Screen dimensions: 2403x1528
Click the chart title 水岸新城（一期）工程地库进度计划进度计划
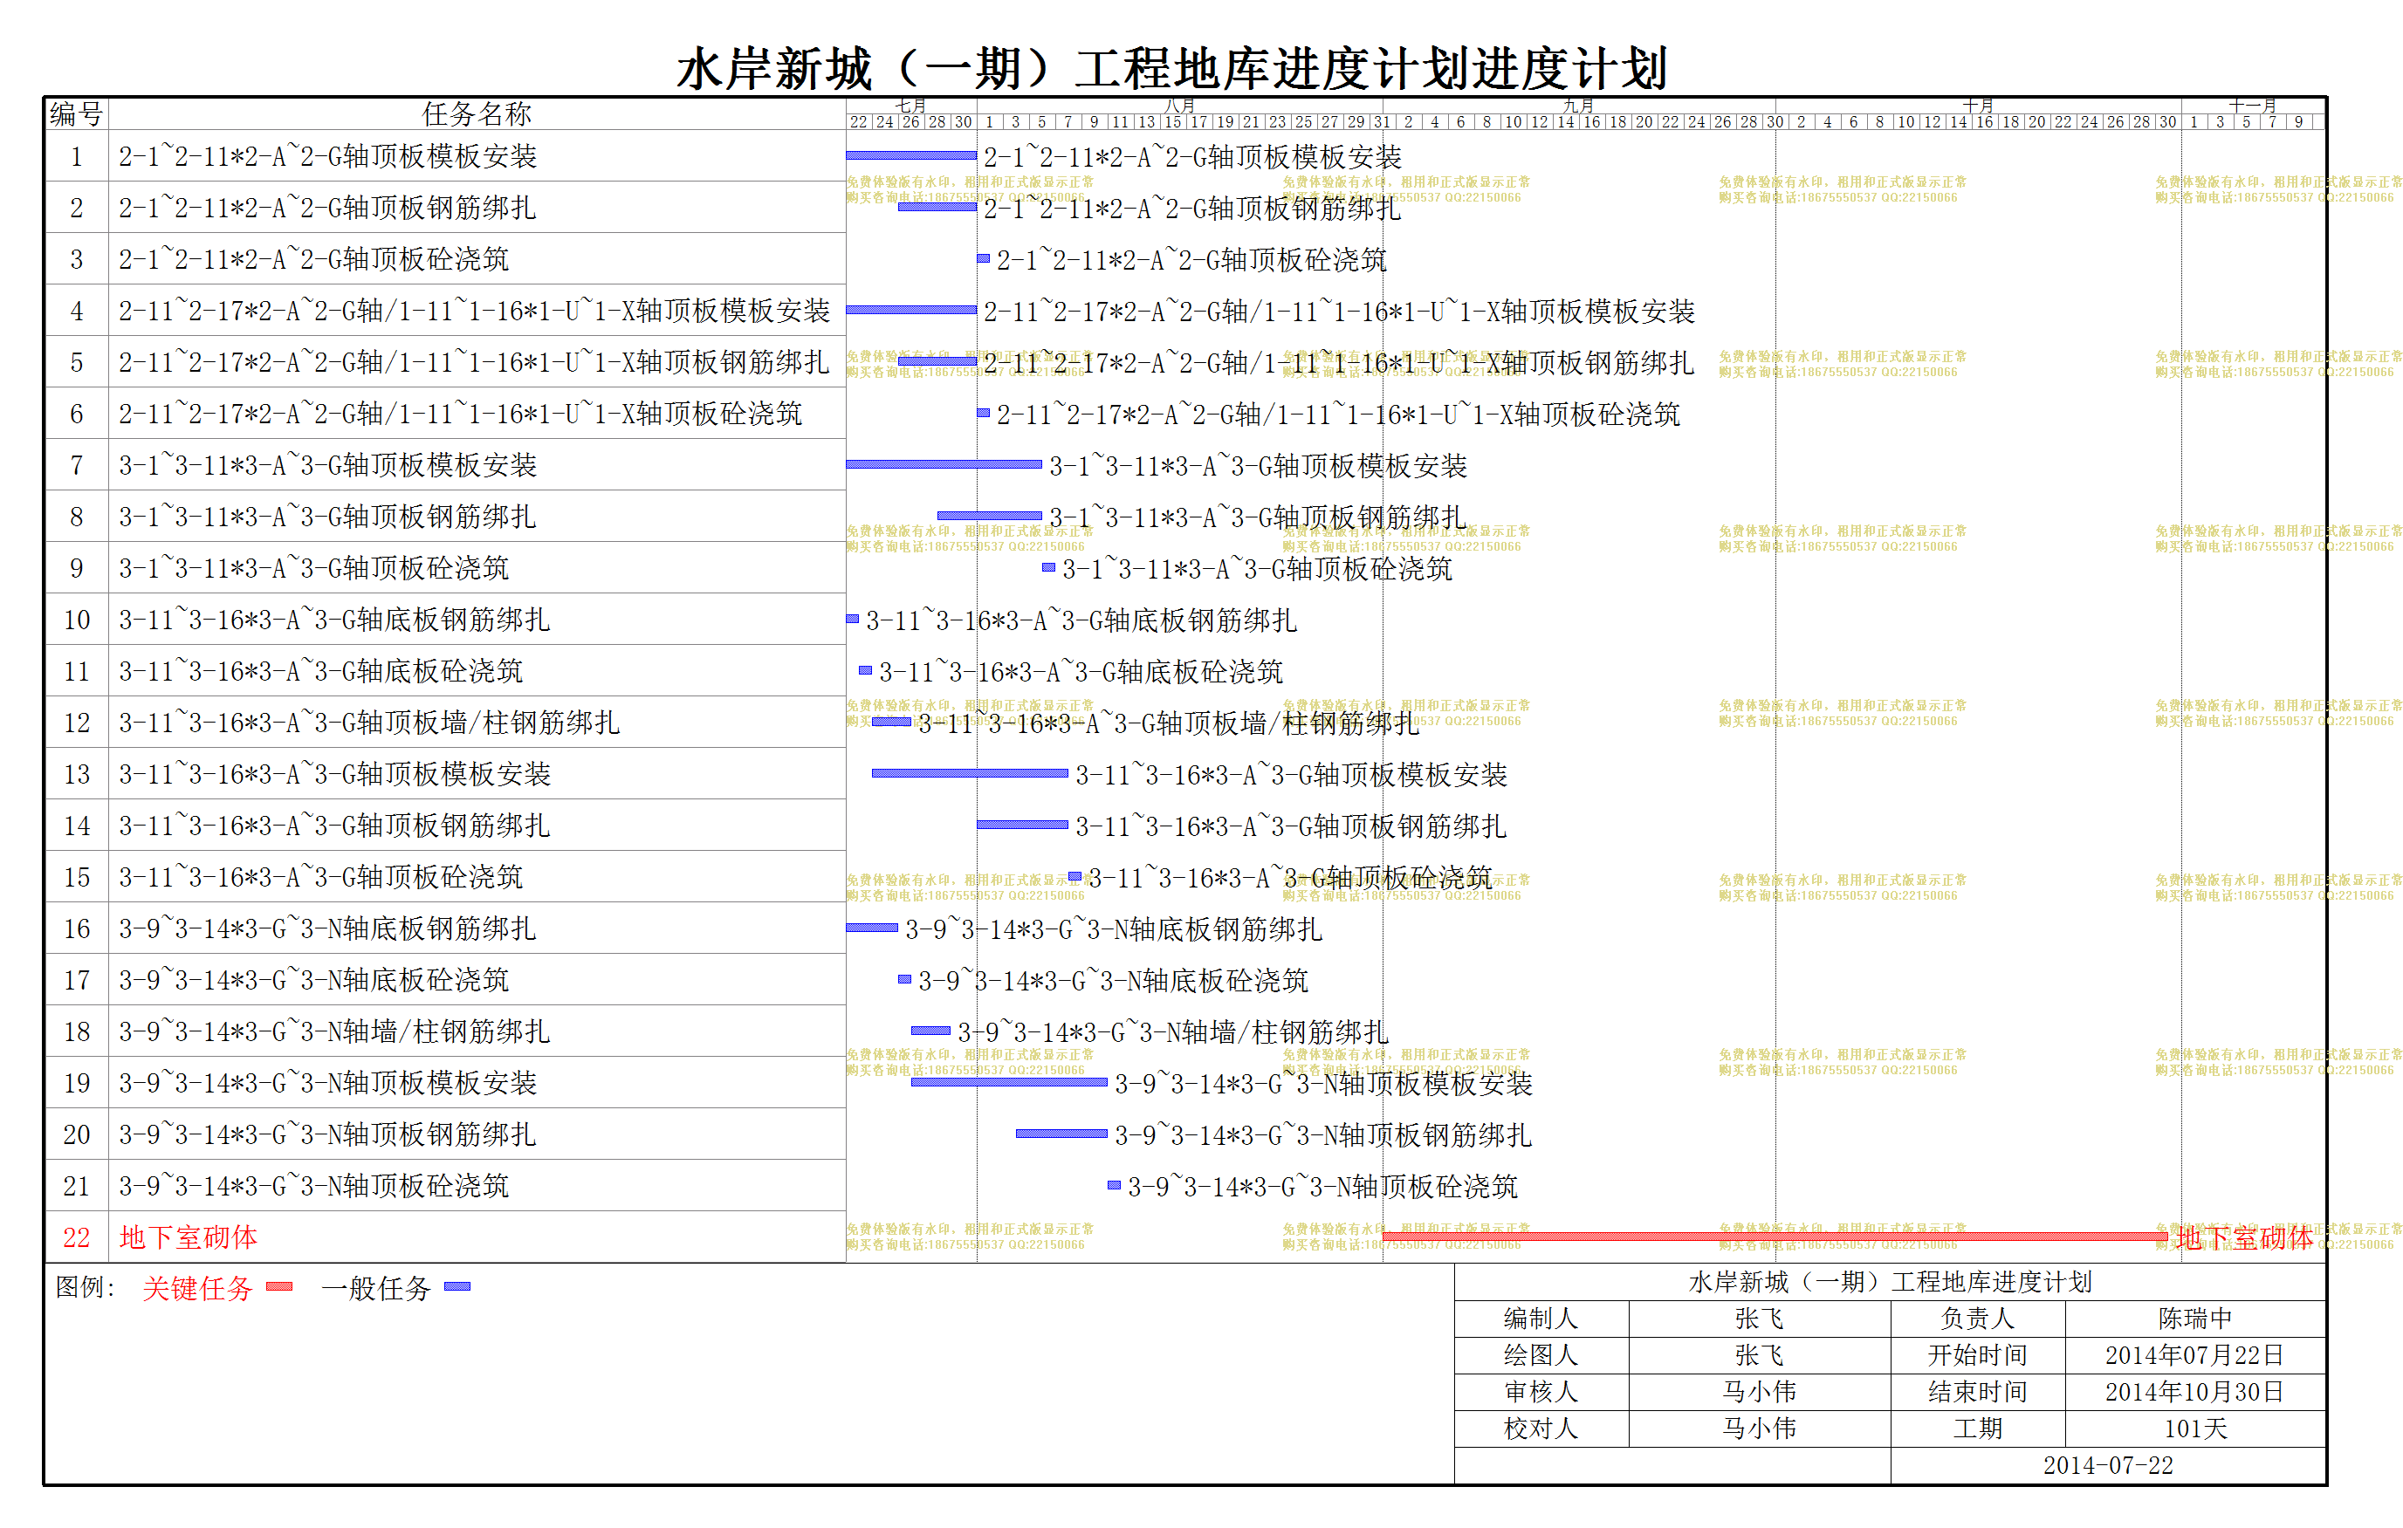pos(1172,68)
